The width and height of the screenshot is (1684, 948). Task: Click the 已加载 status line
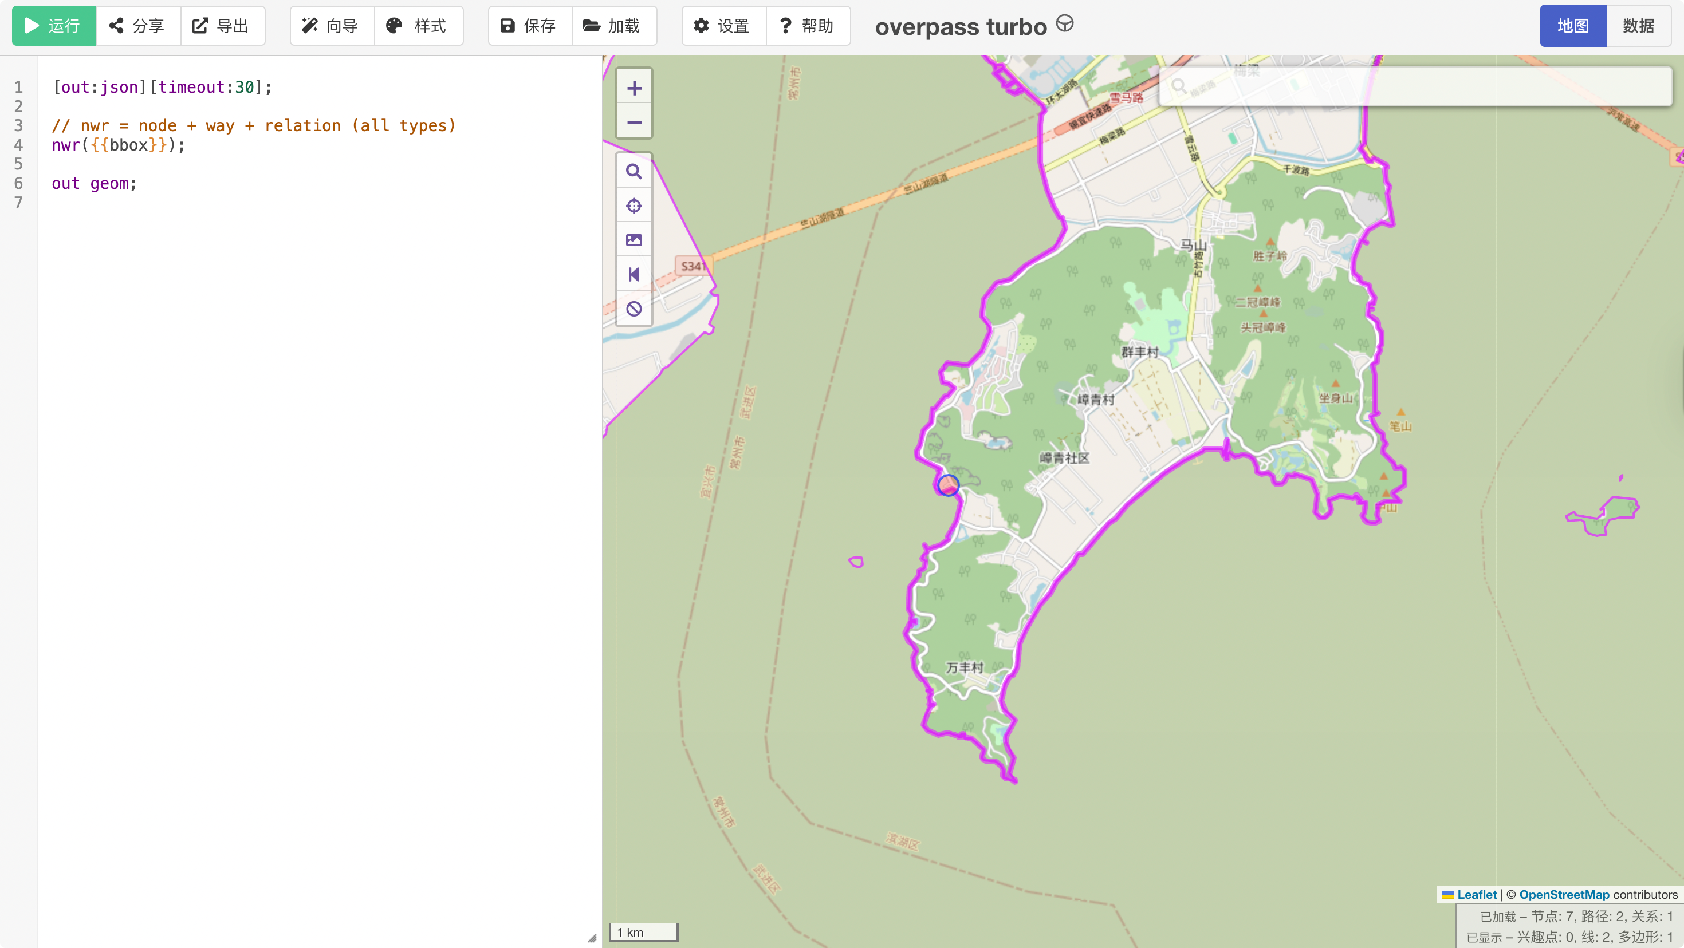click(1576, 916)
